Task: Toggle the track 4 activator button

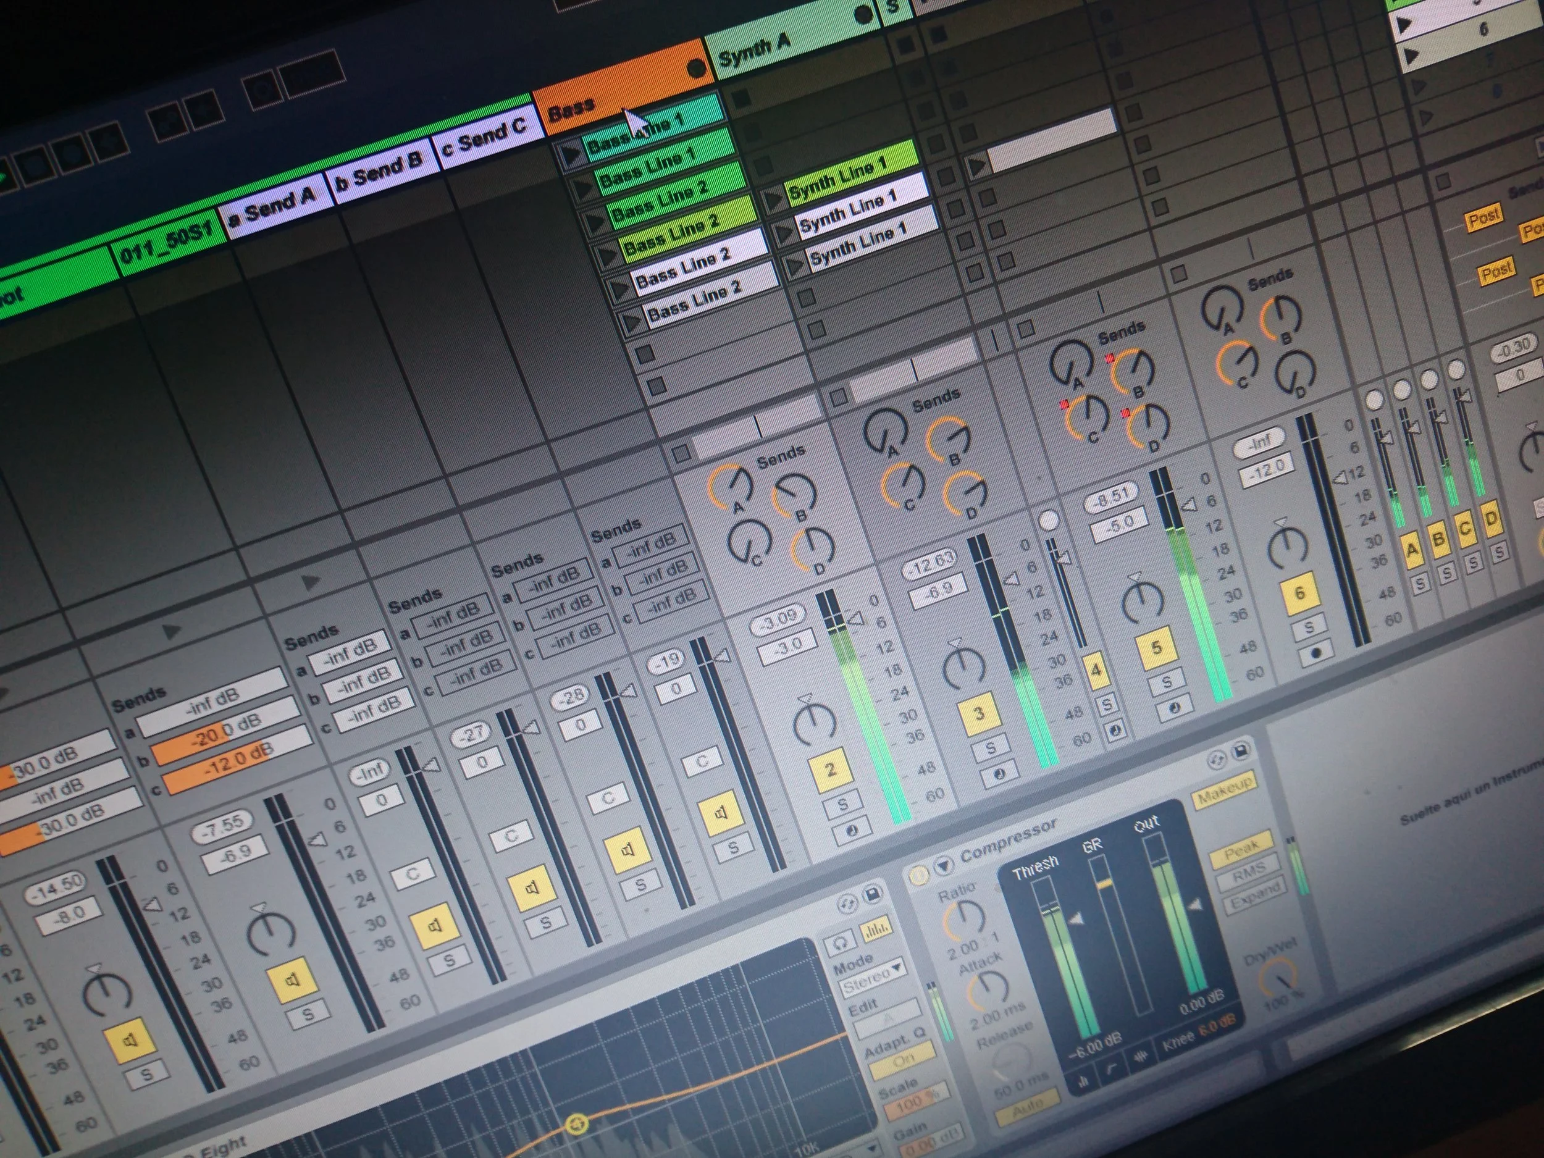Action: click(x=1096, y=671)
